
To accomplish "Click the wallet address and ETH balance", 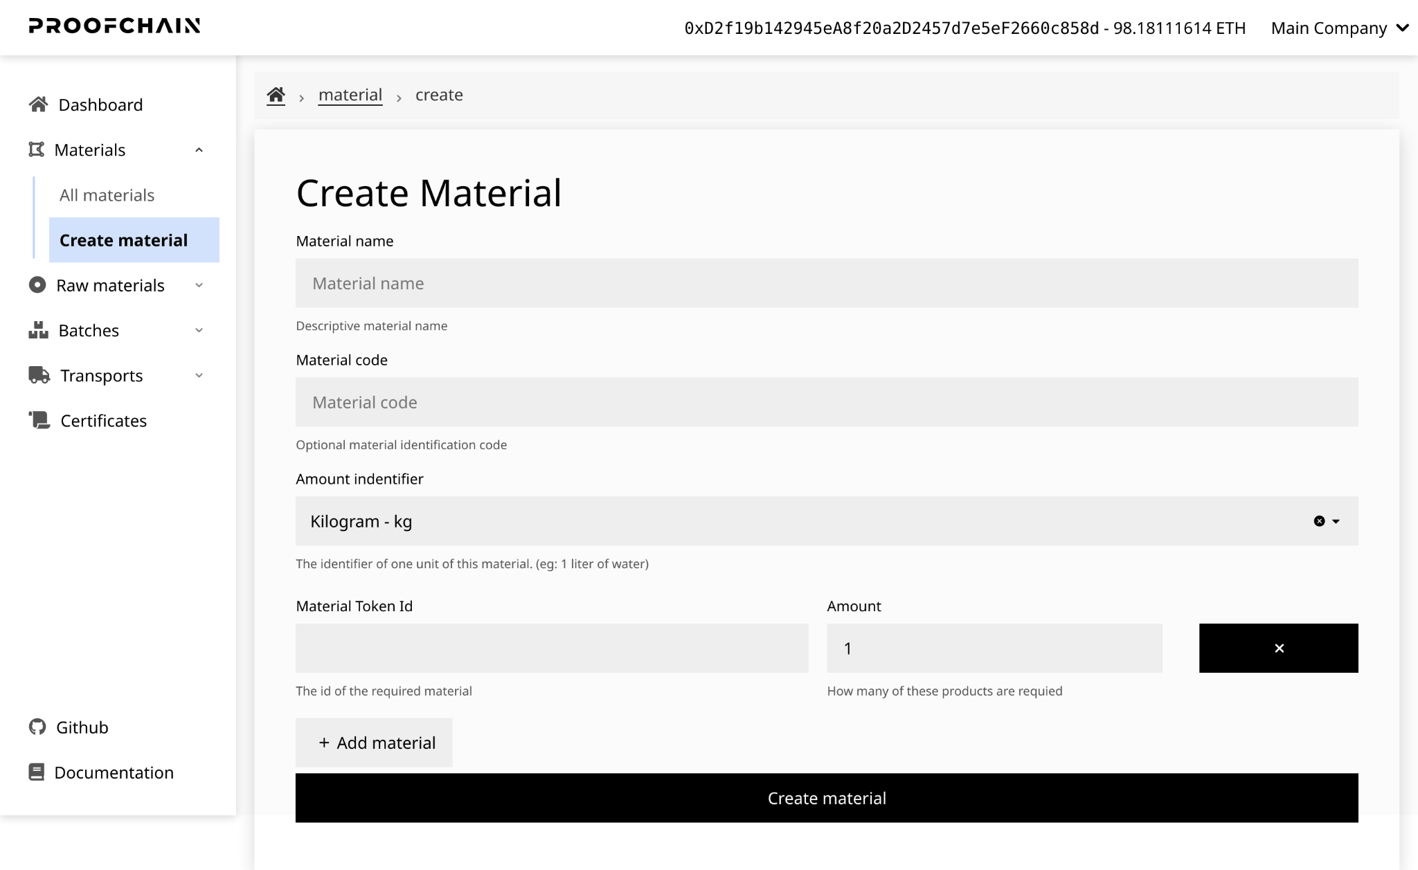I will [x=965, y=28].
